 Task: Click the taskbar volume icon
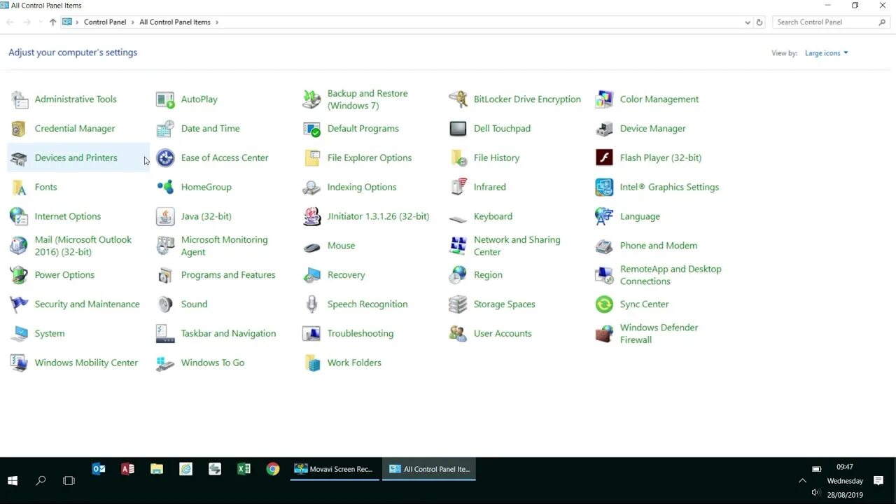815,493
